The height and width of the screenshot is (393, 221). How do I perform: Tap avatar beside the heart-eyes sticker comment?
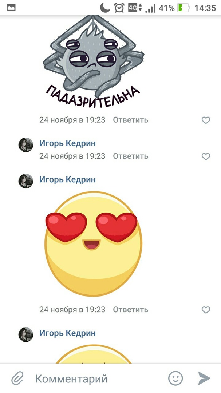click(x=26, y=181)
